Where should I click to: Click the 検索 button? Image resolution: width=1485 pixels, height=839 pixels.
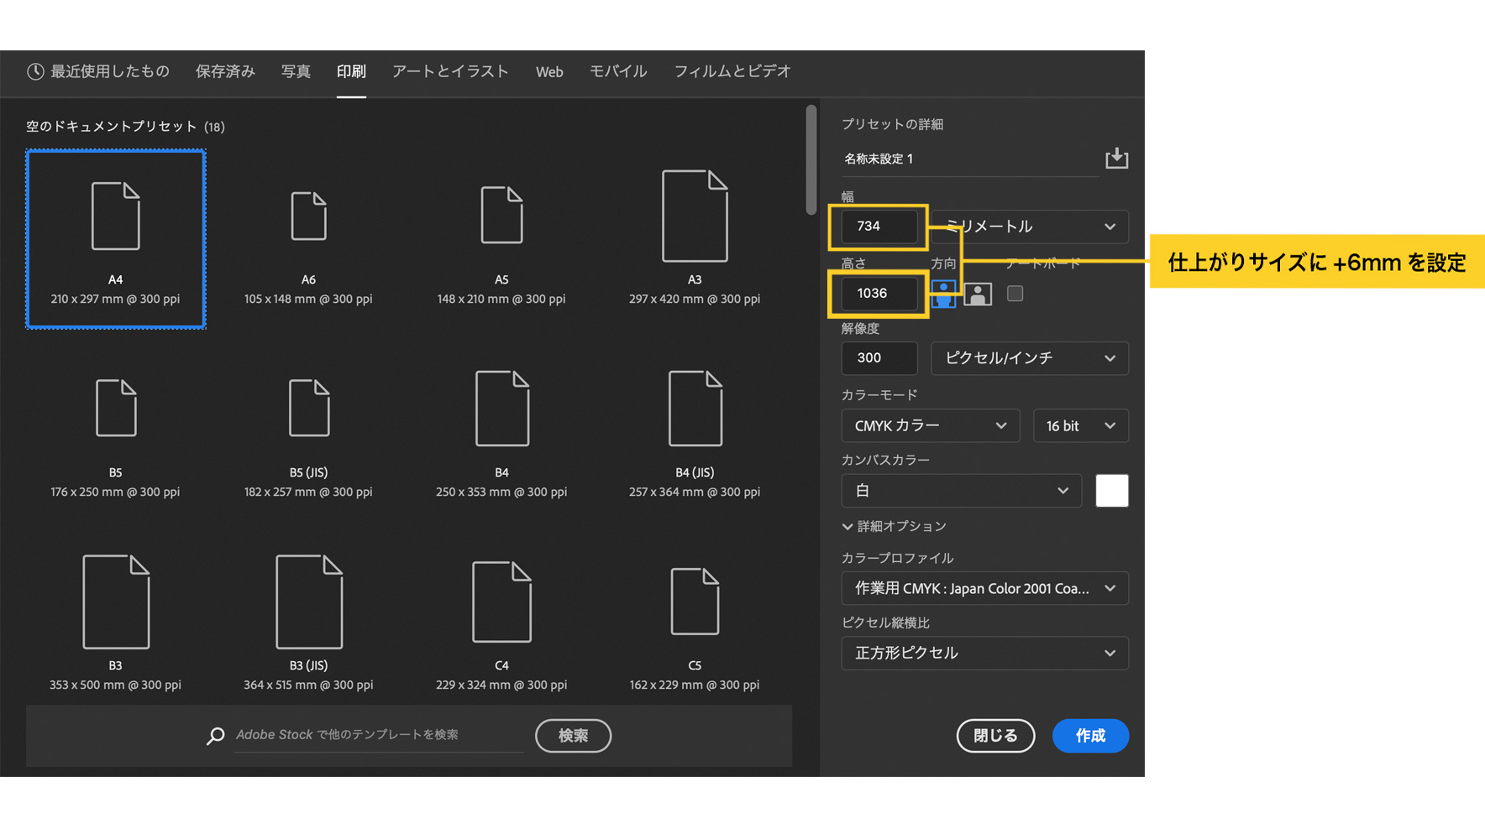573,736
